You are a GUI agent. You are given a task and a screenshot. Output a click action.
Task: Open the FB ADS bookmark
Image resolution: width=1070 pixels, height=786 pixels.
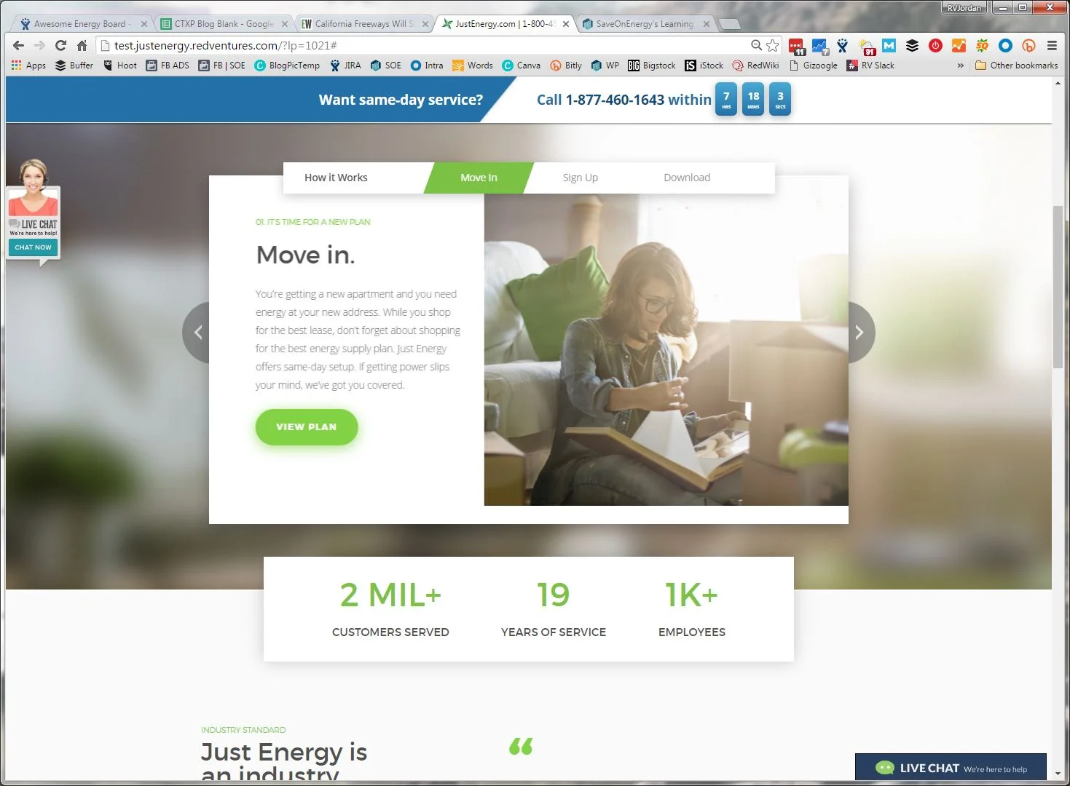[x=168, y=65]
